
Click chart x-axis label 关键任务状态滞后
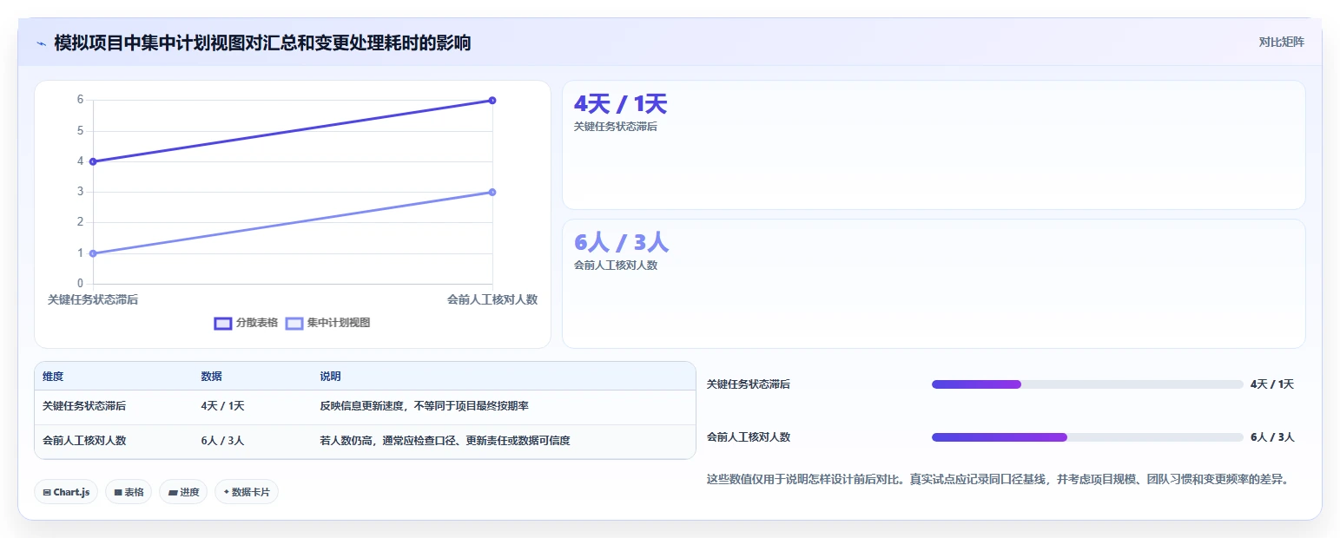pyautogui.click(x=93, y=299)
